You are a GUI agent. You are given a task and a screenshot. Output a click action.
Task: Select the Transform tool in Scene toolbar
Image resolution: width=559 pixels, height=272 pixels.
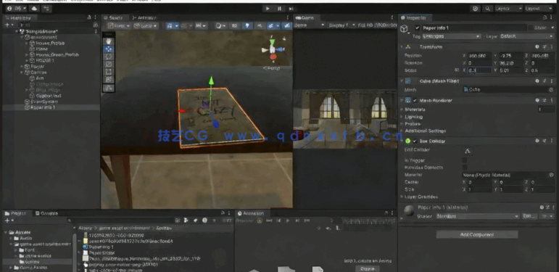click(x=108, y=79)
